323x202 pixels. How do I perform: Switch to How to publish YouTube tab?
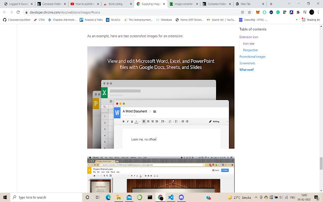tap(85, 4)
